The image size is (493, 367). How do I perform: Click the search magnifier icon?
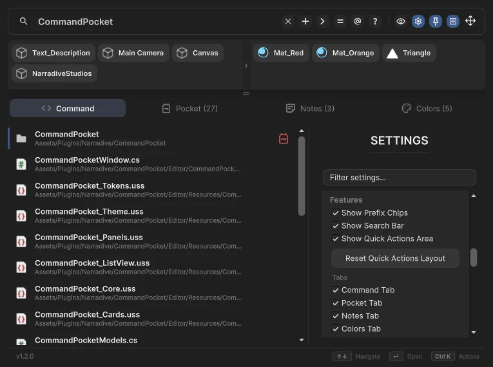coord(24,21)
